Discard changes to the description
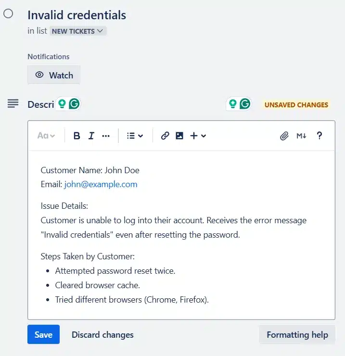The height and width of the screenshot is (356, 345). pos(102,335)
